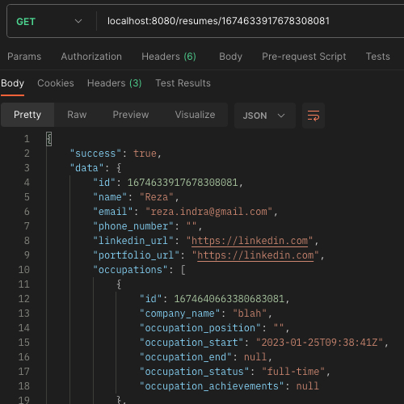Open the JSON format dropdown
This screenshot has width=404, height=404.
265,116
